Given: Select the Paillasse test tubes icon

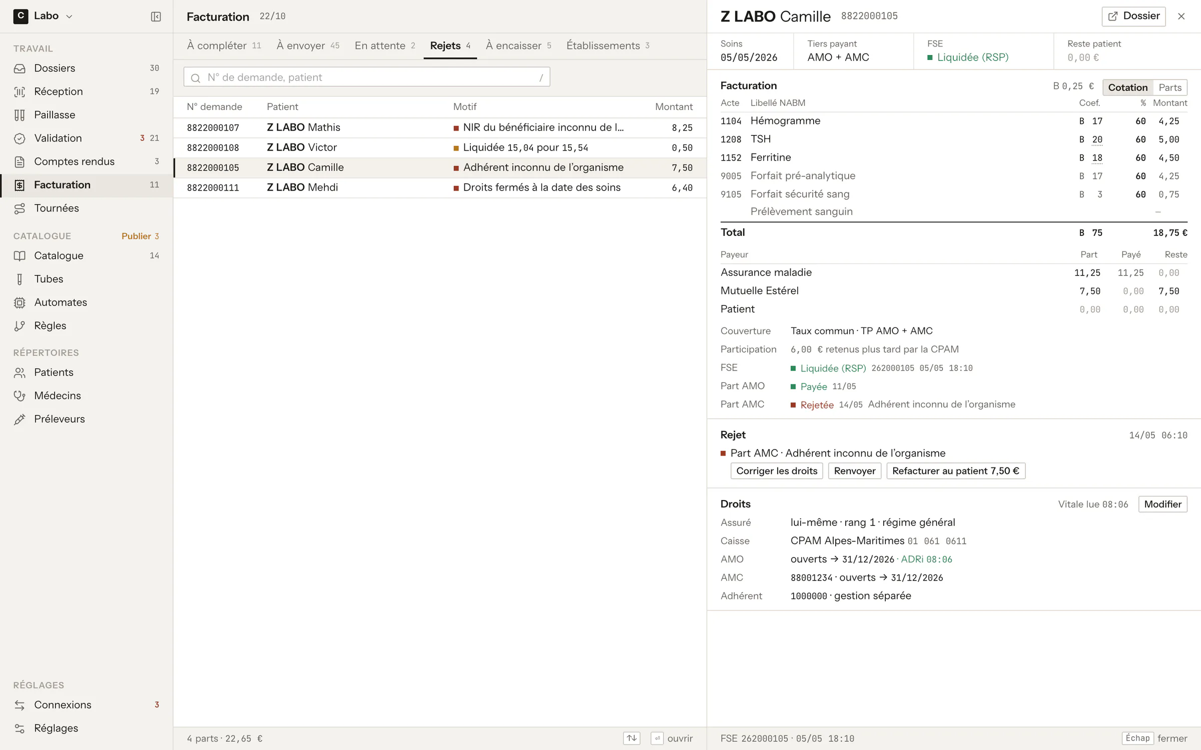Looking at the screenshot, I should point(20,115).
